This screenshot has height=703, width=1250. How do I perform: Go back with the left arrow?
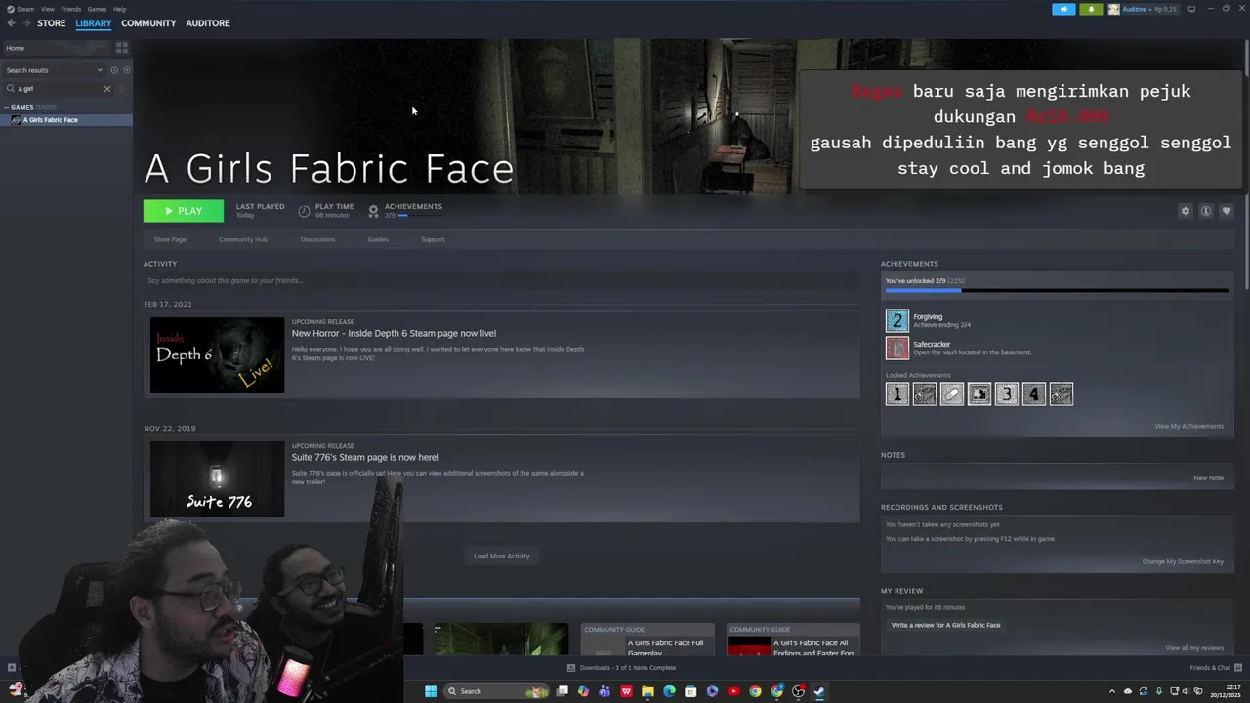11,23
